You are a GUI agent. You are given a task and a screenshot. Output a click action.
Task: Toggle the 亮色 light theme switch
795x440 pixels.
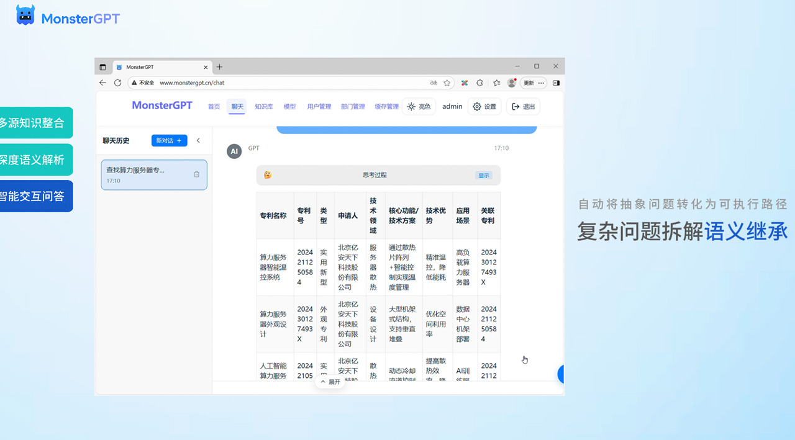point(419,107)
